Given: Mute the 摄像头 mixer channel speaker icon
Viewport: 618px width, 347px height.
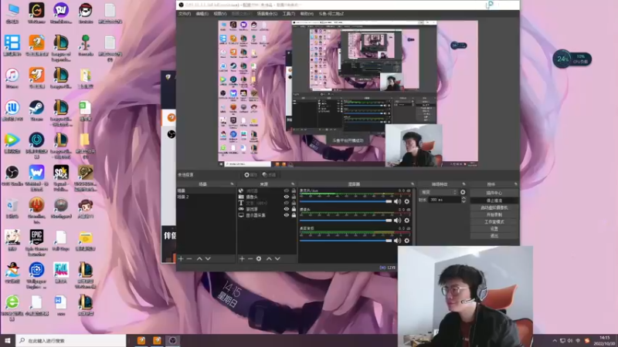Looking at the screenshot, I should coord(397,221).
